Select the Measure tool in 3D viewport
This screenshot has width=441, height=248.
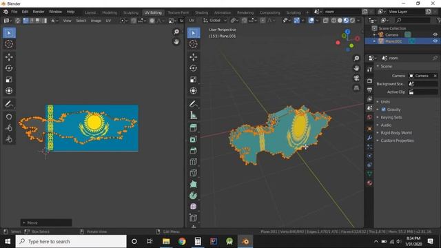point(194,115)
